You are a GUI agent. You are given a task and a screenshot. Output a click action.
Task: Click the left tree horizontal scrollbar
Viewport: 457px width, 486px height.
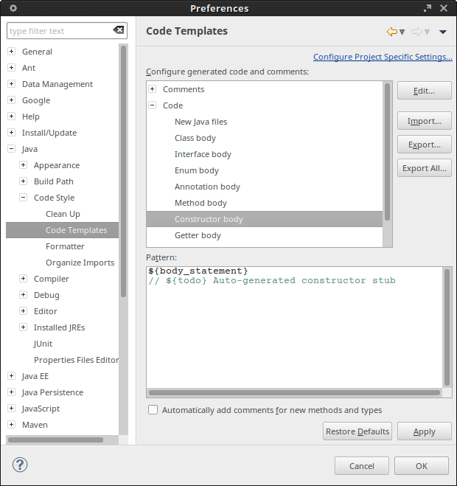(x=55, y=440)
